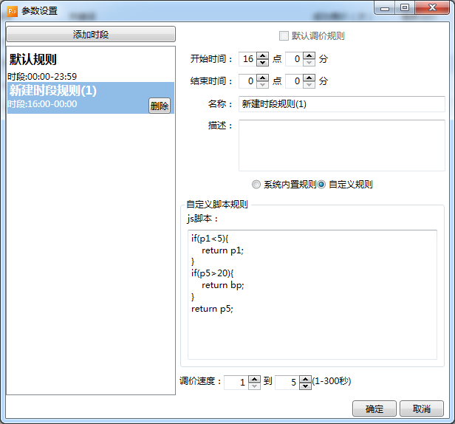Screen dimensions: 455x424
Task: Click the 时段:16:00-00:00 text
Action: pos(42,104)
